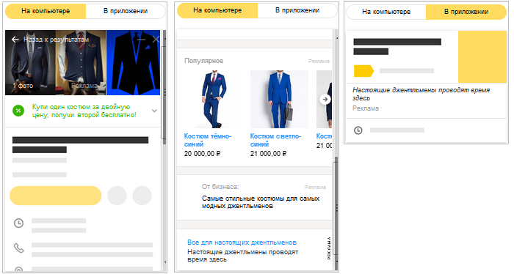
Task: Click the carousel next arrow in Популярное
Action: click(325, 99)
